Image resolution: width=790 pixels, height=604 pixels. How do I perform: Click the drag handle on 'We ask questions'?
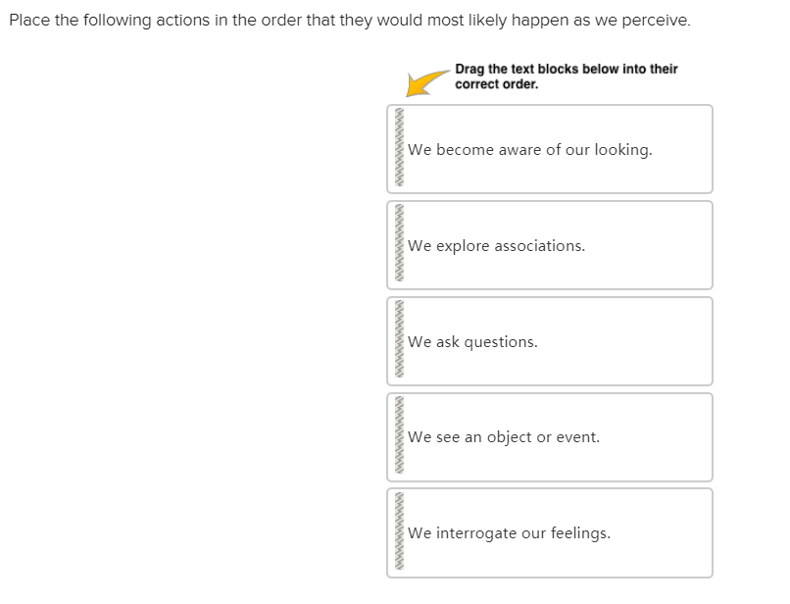(400, 340)
